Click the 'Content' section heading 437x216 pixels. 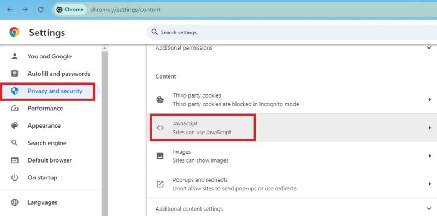pyautogui.click(x=166, y=76)
